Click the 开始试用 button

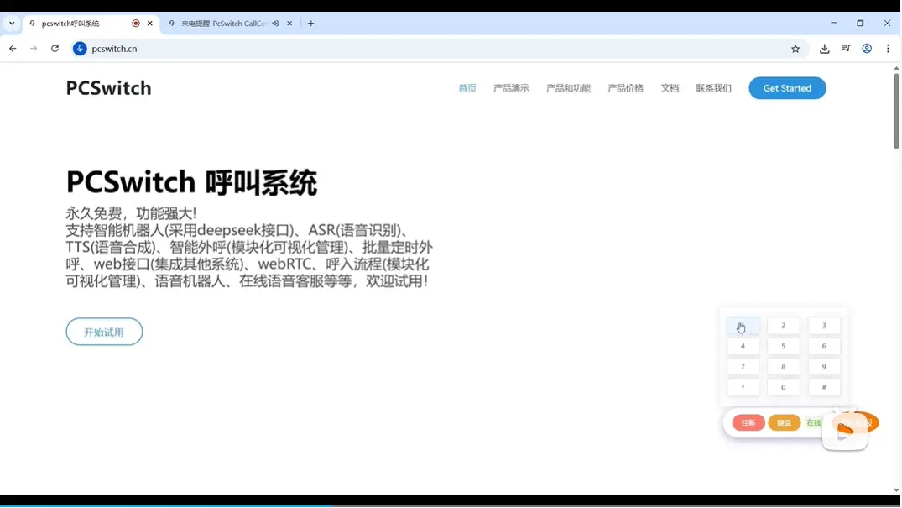104,332
